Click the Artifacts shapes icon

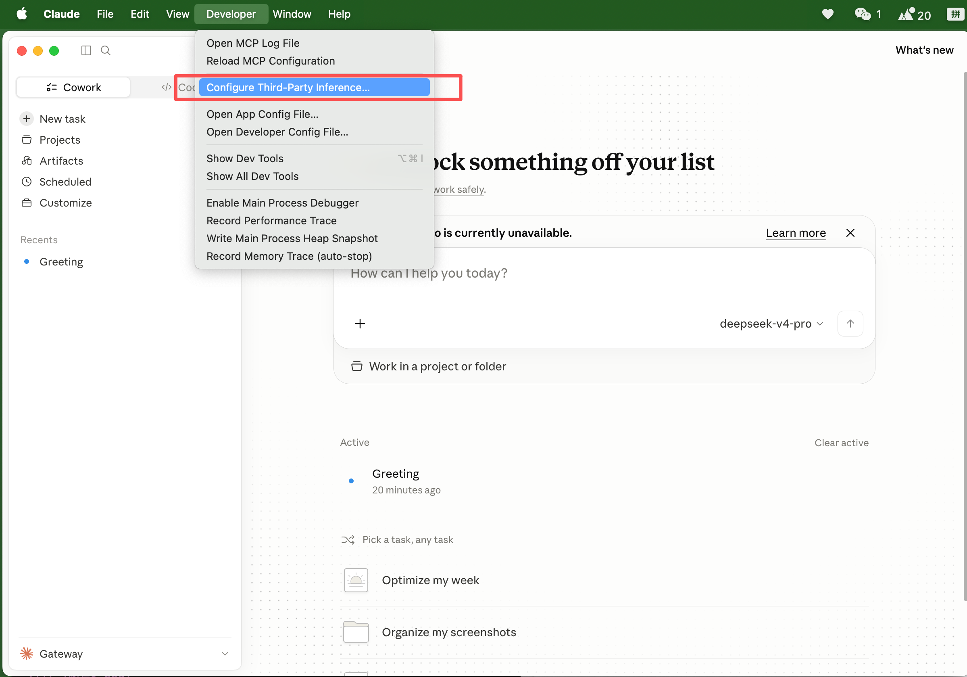[27, 161]
